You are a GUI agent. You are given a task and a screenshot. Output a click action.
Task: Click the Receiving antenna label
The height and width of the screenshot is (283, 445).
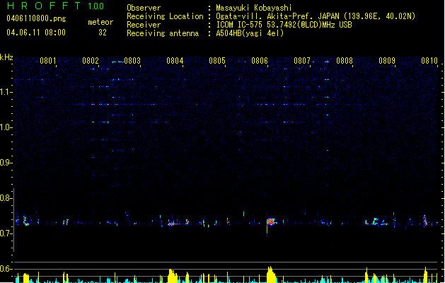[x=163, y=33]
